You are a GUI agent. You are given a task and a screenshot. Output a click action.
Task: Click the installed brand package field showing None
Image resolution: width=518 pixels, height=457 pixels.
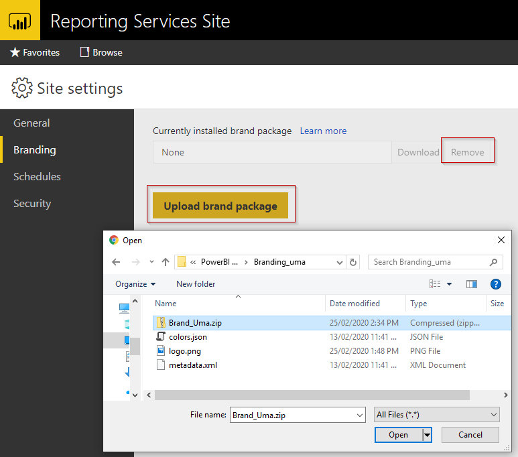272,152
